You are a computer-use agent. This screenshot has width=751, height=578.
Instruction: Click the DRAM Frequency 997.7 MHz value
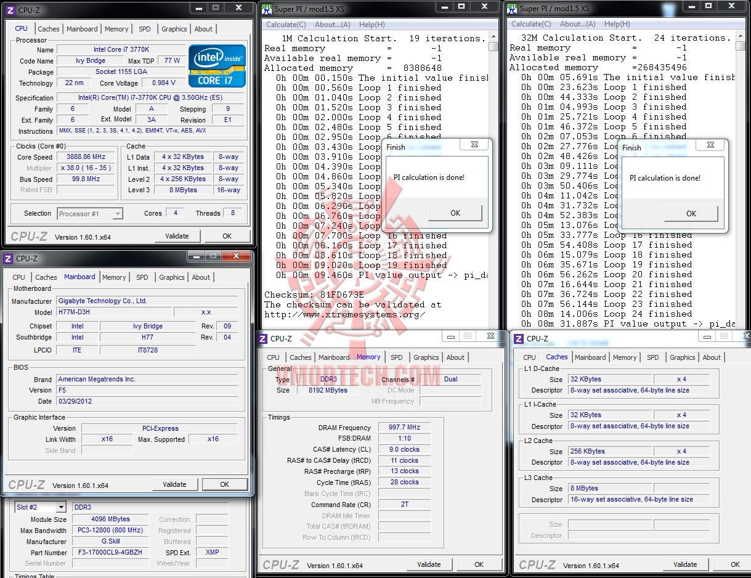(404, 428)
